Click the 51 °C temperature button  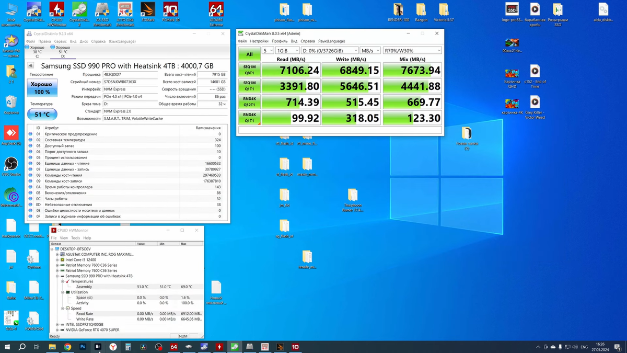[x=42, y=114]
